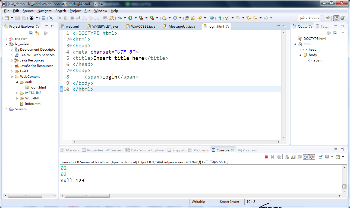The height and width of the screenshot is (208, 350).
Task: Click the Writable status bar field
Action: click(x=198, y=201)
